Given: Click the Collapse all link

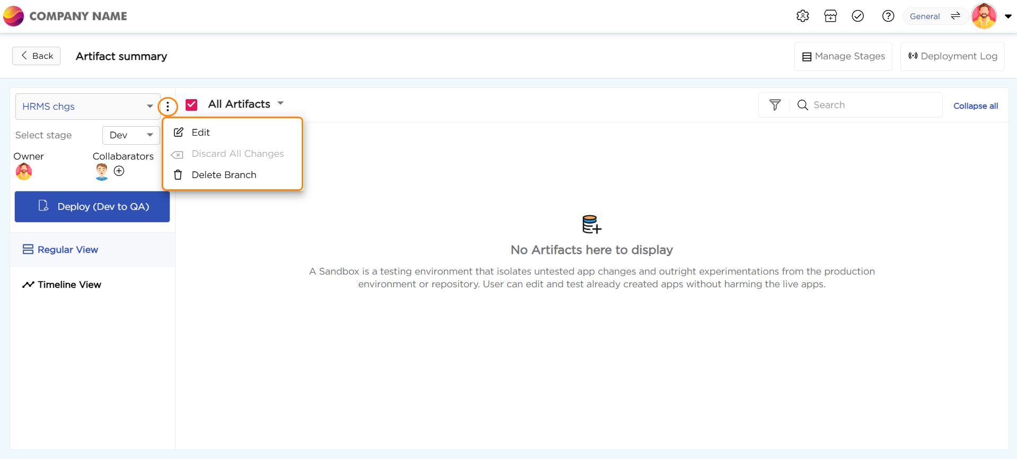Looking at the screenshot, I should click(975, 106).
